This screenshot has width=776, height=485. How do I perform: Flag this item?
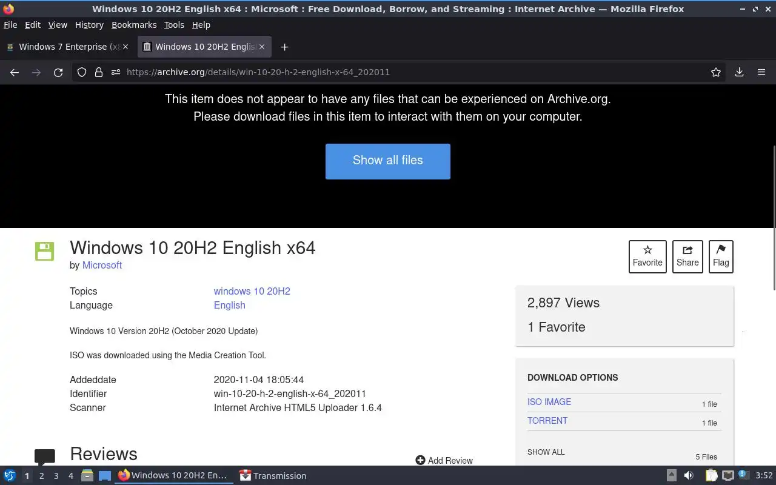(721, 256)
